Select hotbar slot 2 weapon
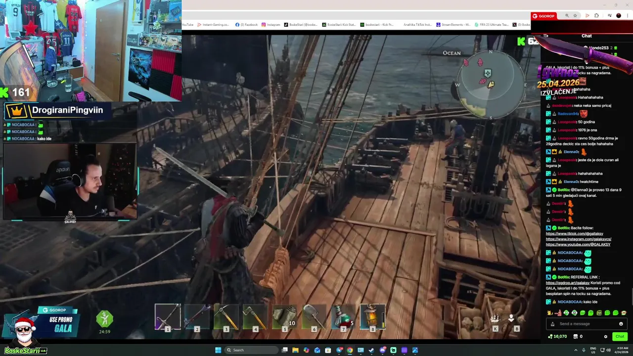The image size is (633, 356). (x=197, y=317)
